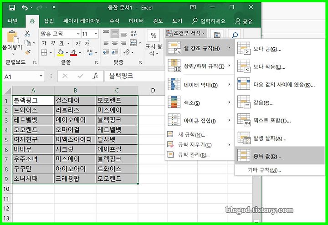The image size is (328, 225).
Task: Open Font group dialog launcher
Action: coord(97,62)
